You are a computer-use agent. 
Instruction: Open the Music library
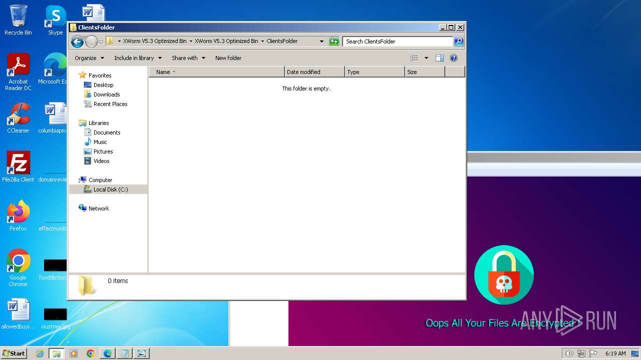click(x=100, y=142)
